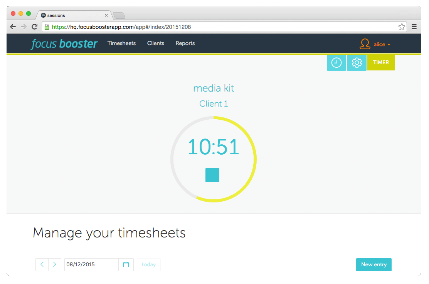Click the browser back arrow
The width and height of the screenshot is (429, 284).
click(x=13, y=27)
